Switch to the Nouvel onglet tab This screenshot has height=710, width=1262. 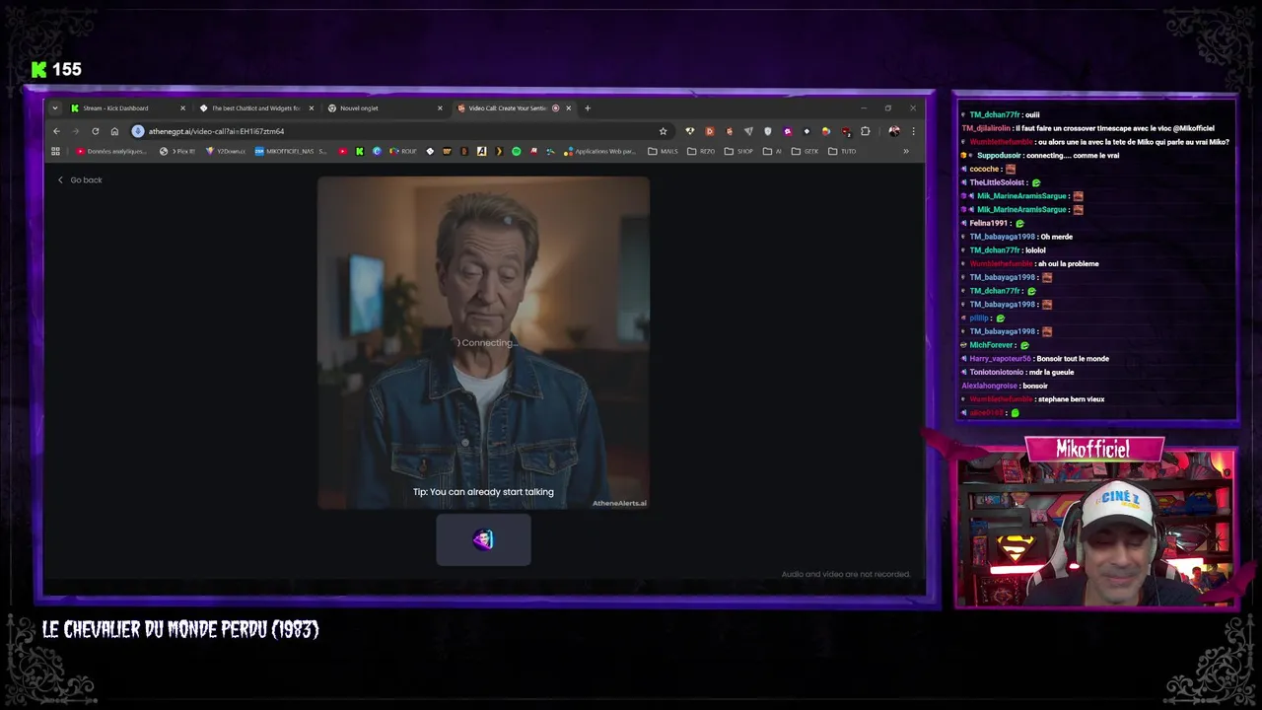pyautogui.click(x=383, y=108)
